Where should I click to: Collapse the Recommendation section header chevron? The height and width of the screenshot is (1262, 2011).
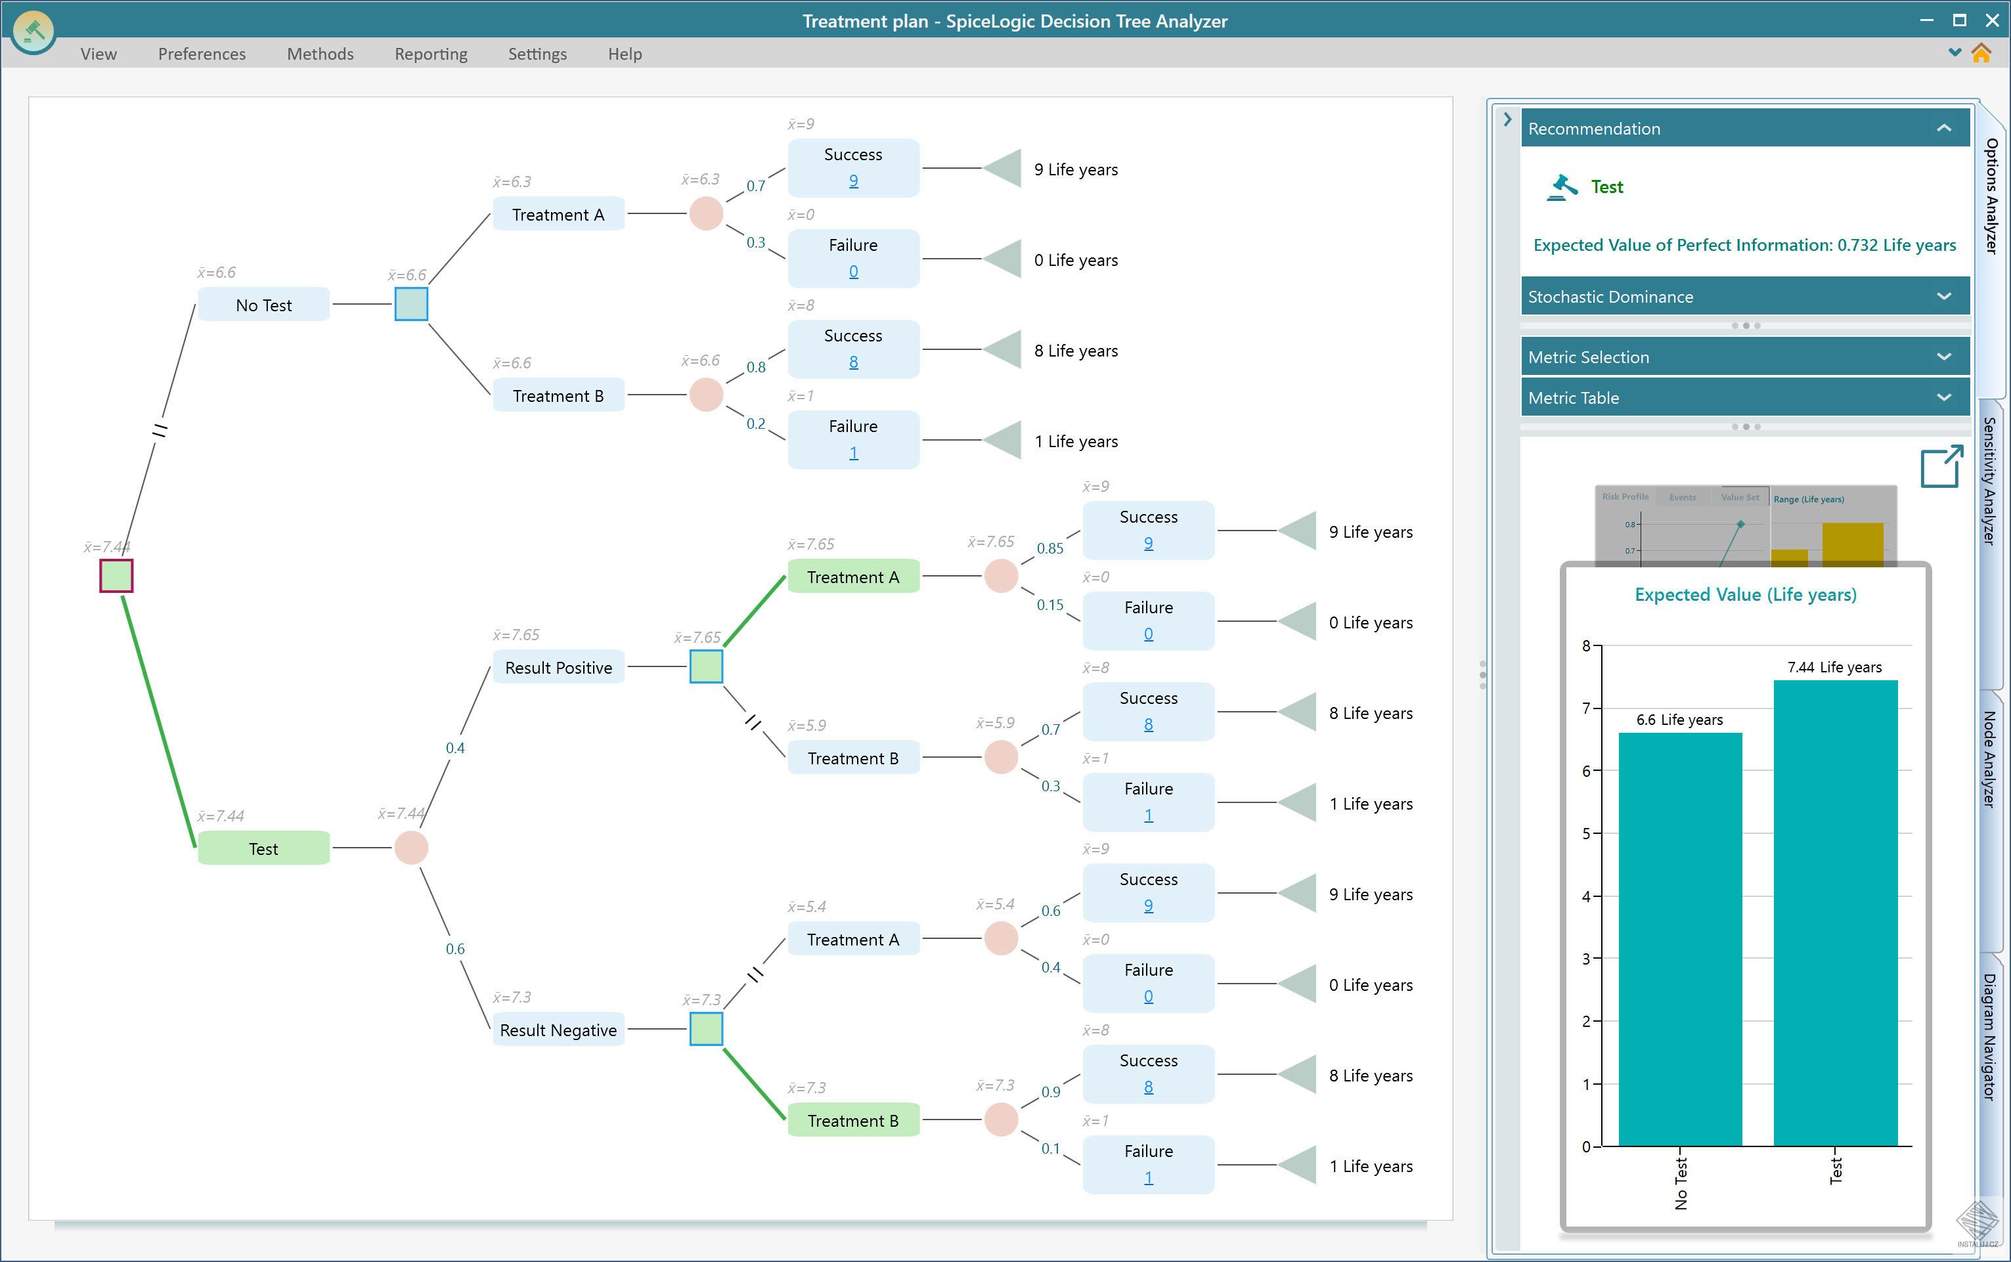(x=1945, y=127)
